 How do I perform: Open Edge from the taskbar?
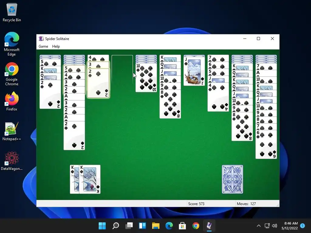click(169, 226)
